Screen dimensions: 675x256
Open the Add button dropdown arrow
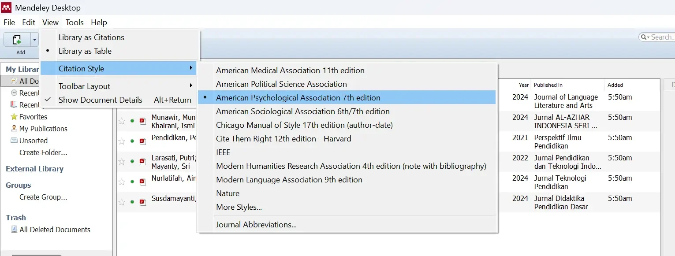point(34,40)
